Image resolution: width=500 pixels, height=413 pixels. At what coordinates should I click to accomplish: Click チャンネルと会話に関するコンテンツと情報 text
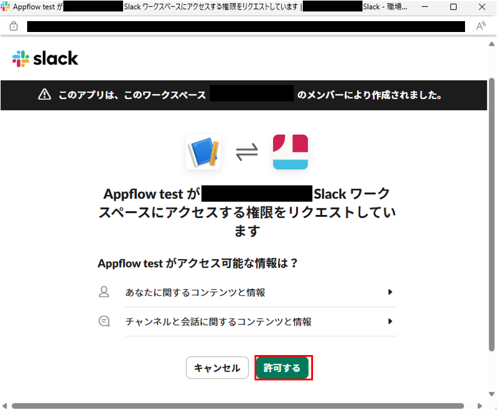(x=218, y=322)
